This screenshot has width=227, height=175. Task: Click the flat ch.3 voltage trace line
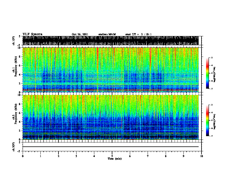[110, 147]
